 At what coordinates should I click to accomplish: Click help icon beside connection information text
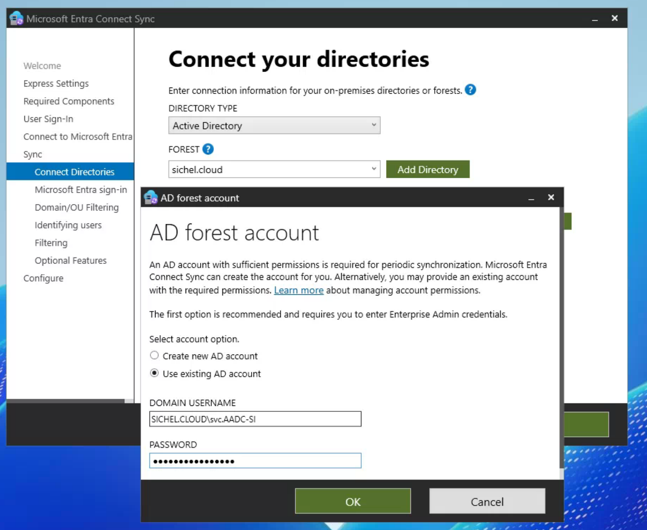click(470, 90)
